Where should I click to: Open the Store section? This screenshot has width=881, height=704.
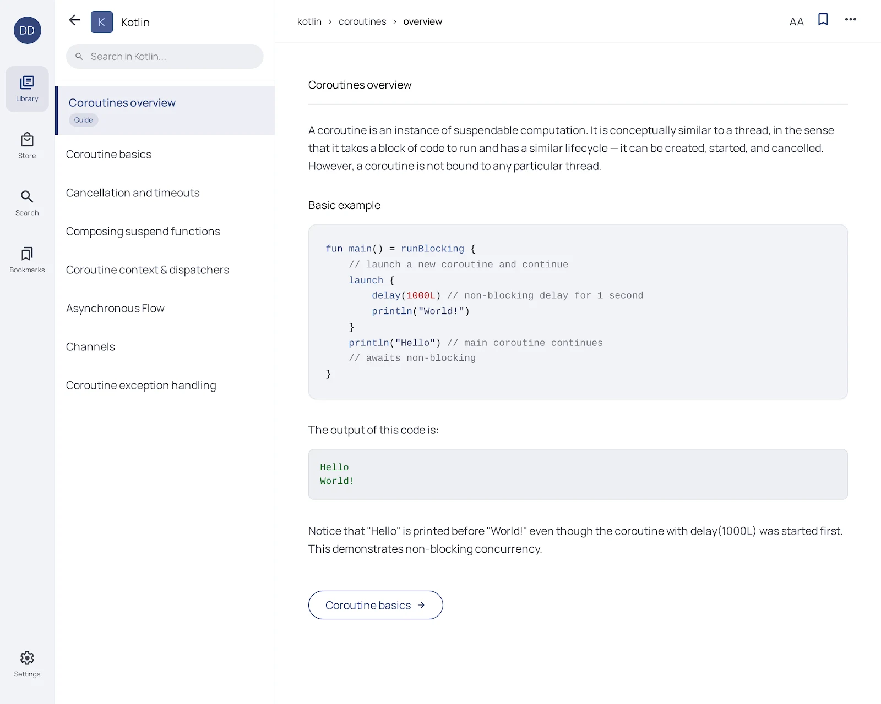pos(27,146)
